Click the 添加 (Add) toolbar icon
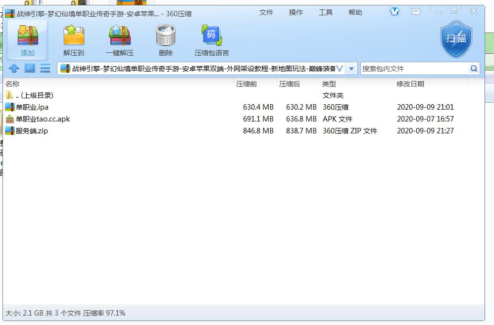 coord(28,40)
